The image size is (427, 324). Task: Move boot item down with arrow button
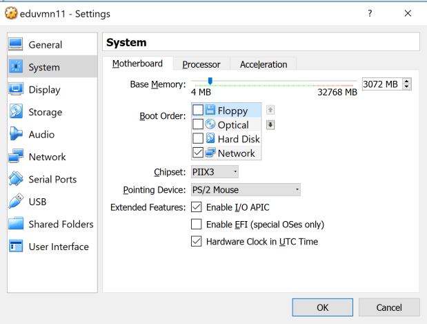pos(270,125)
